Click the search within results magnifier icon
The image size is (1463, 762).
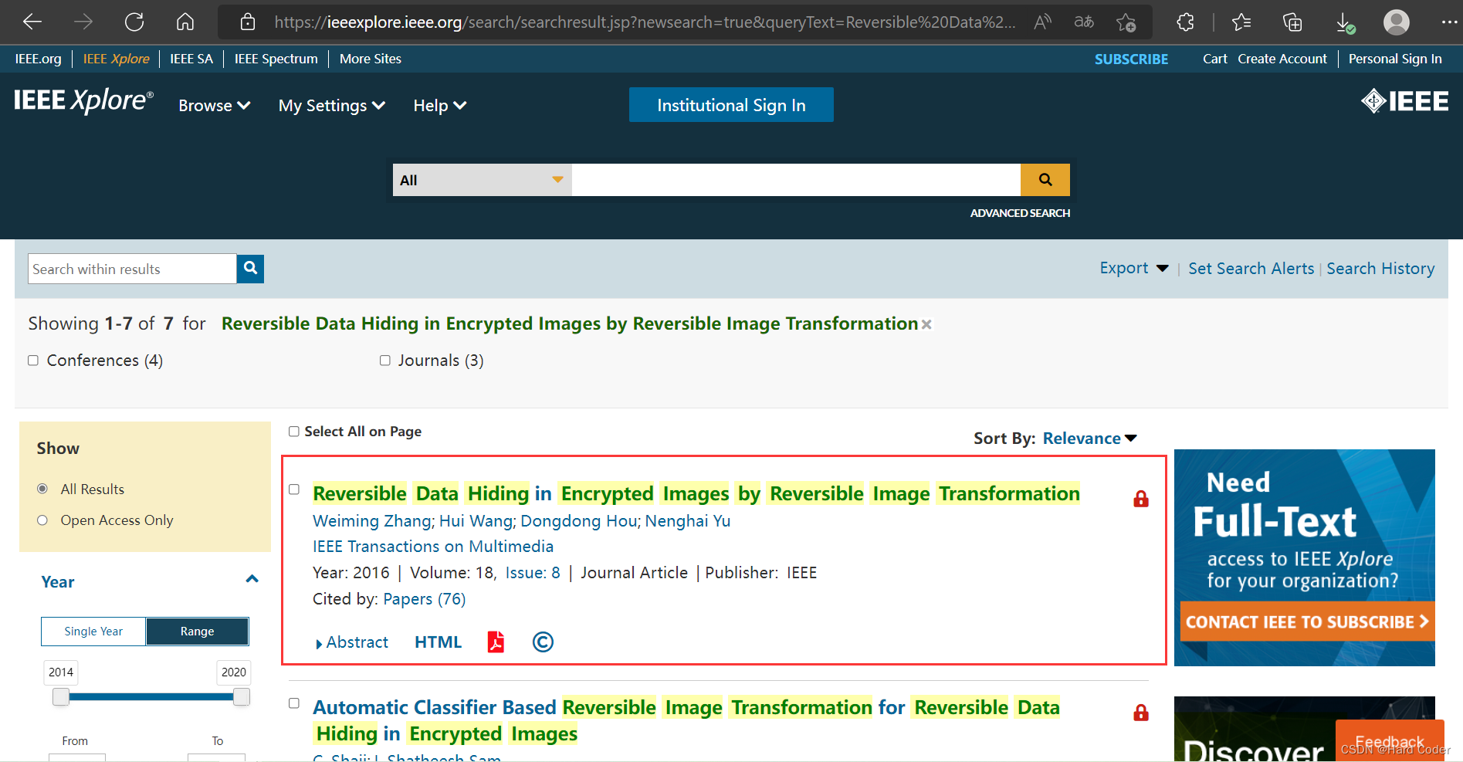[x=250, y=269]
